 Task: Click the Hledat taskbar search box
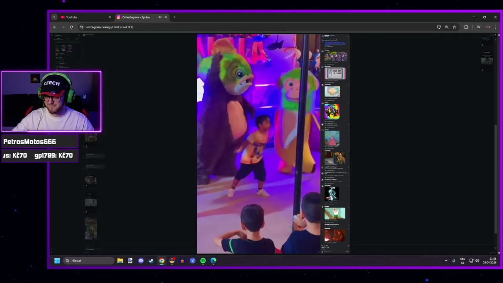[x=88, y=261]
